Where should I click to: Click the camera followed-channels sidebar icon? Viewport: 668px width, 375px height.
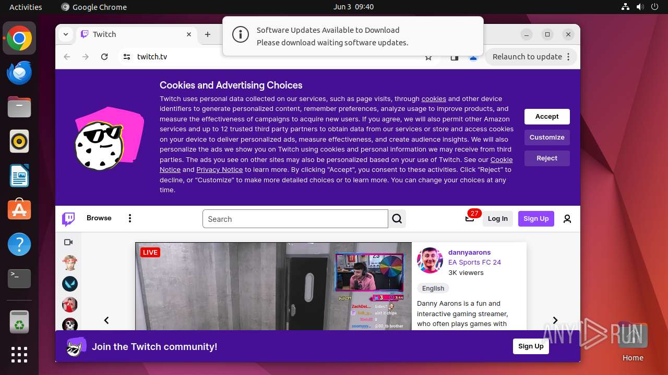point(68,242)
